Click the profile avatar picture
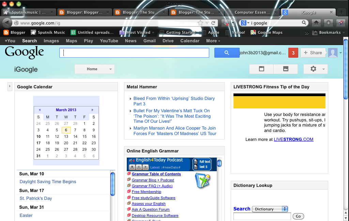 point(333,53)
